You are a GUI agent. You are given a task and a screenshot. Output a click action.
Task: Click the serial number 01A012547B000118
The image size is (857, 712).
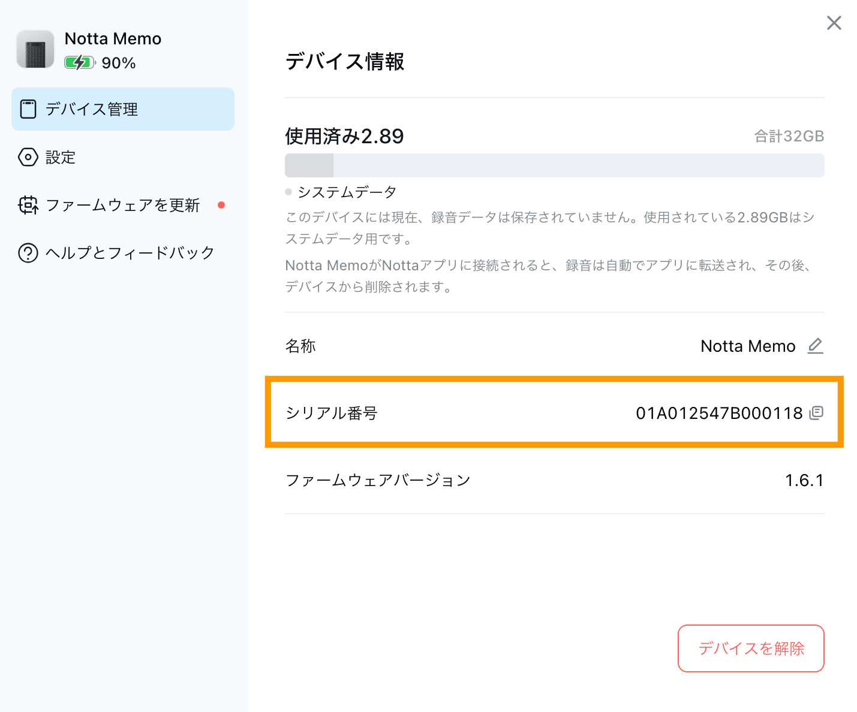click(x=719, y=413)
